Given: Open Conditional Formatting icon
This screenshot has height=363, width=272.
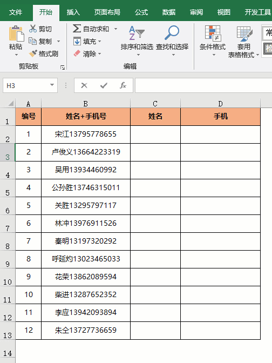Looking at the screenshot, I should [x=213, y=33].
